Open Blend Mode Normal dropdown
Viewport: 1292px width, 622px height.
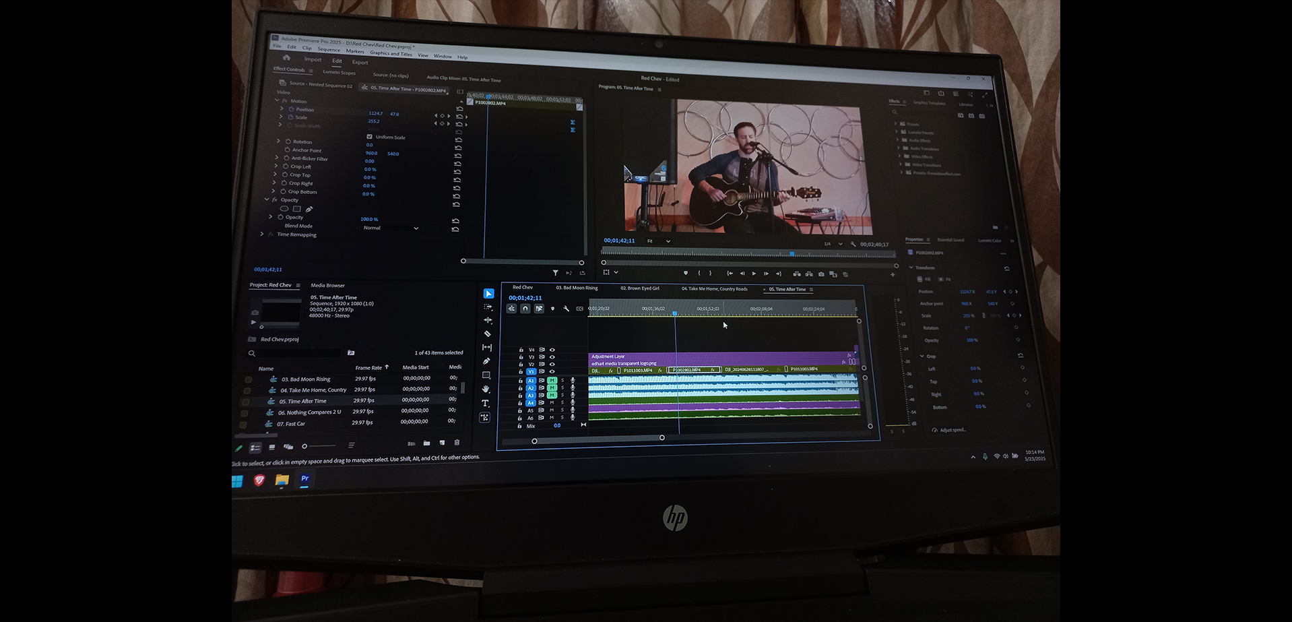(x=390, y=228)
